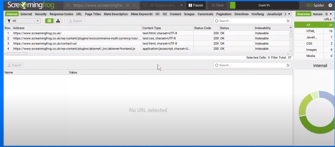The width and height of the screenshot is (335, 147).
Task: Select the Images row in Overview
Action: coord(314,50)
